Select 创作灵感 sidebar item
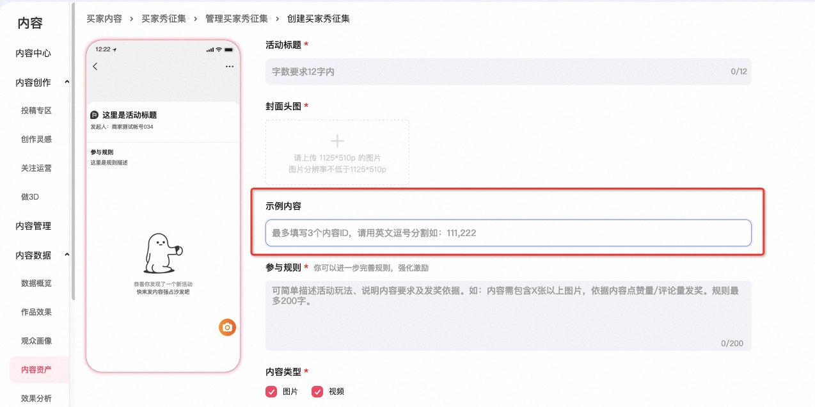Viewport: 815px width, 407px height. coord(36,139)
